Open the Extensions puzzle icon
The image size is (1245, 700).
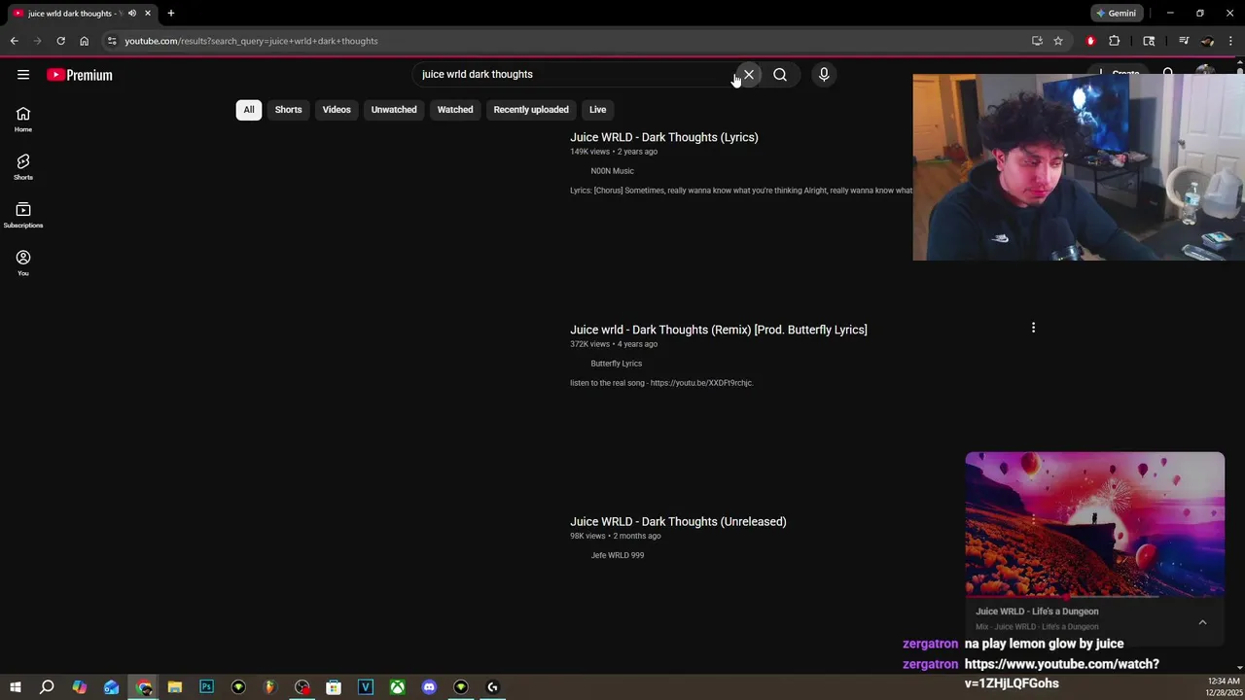(1115, 41)
